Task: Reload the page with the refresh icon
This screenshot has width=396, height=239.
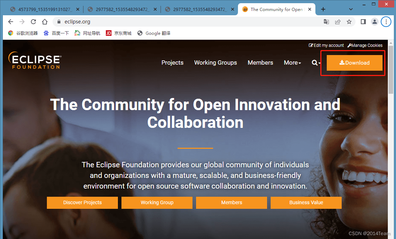Action: [33, 22]
